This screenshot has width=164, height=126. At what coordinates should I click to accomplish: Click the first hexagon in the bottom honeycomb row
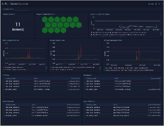coord(45,30)
